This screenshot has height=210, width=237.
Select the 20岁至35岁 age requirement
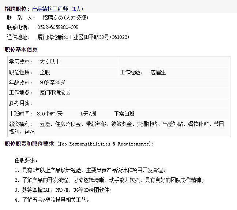click(52, 82)
